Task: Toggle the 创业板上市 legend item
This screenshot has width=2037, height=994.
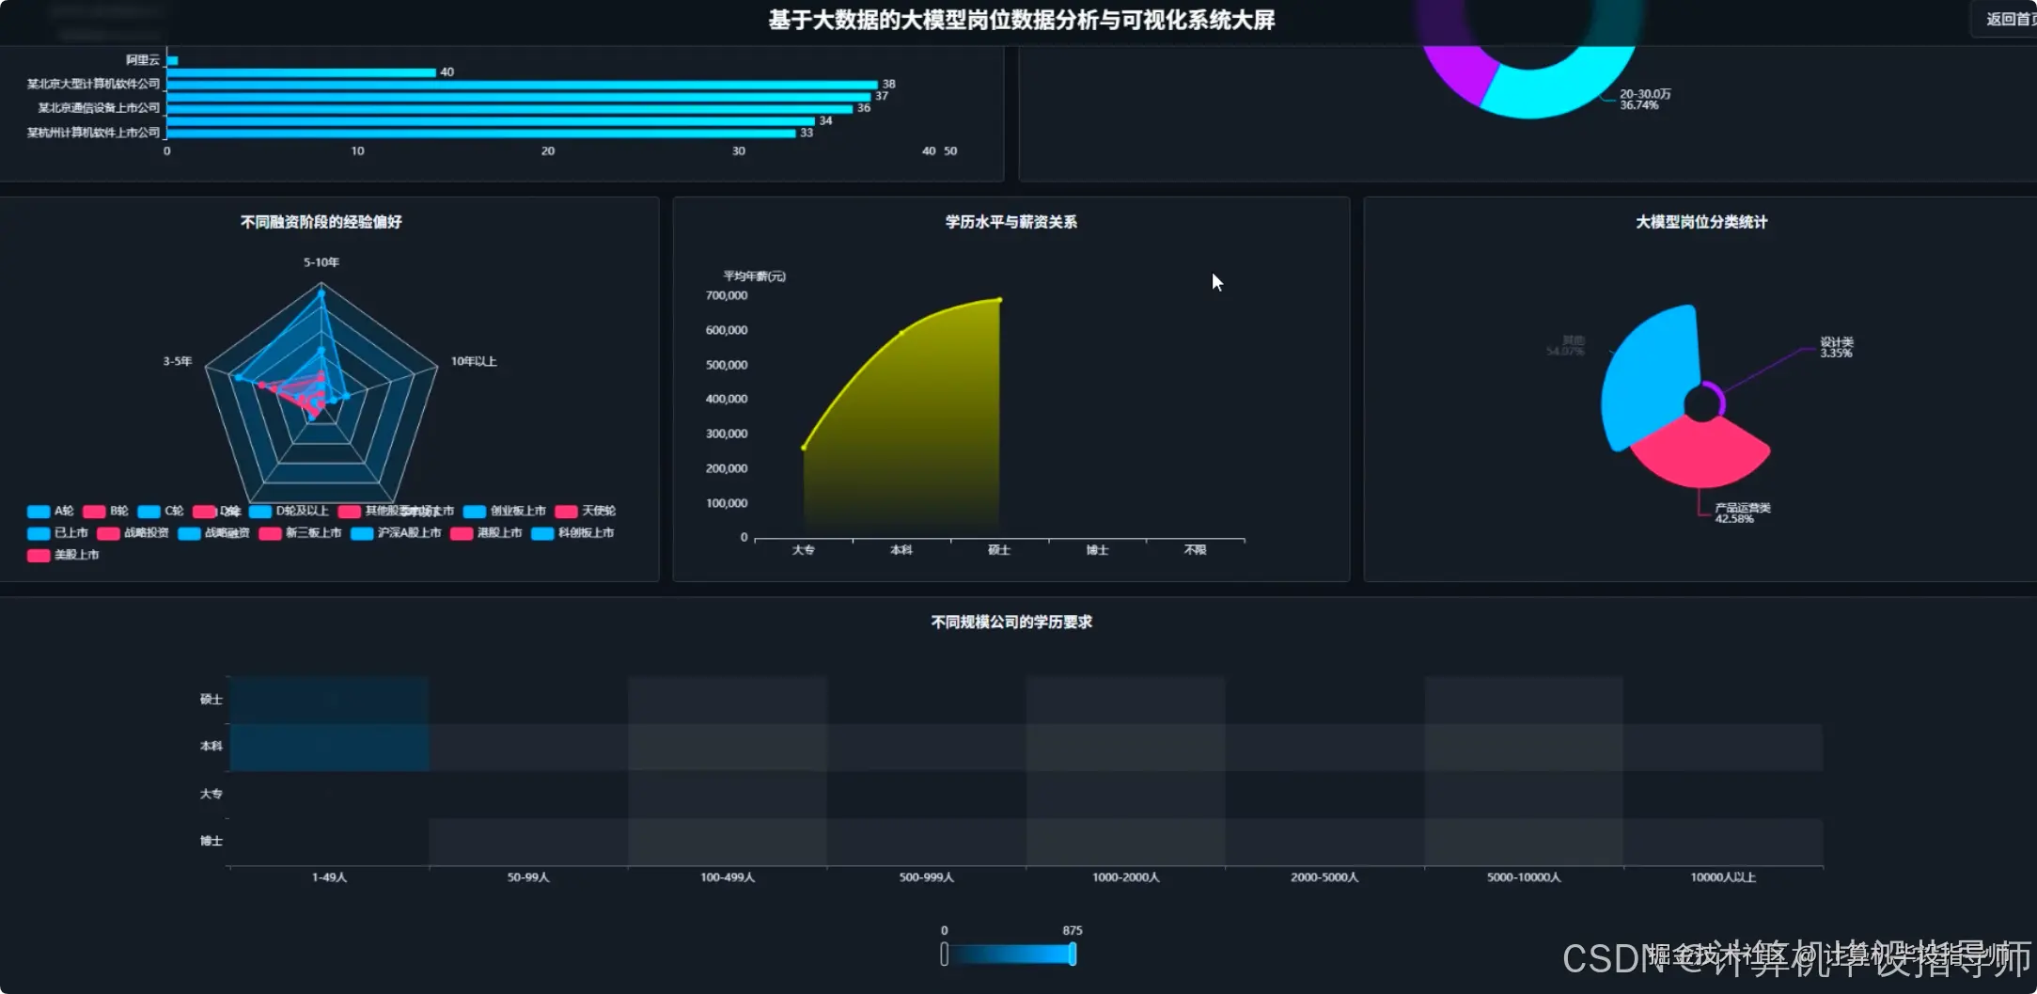Action: click(x=505, y=512)
